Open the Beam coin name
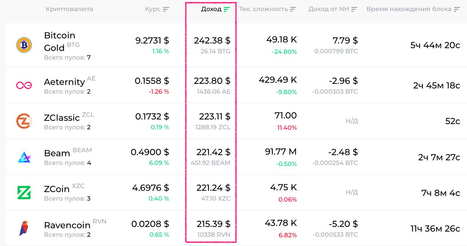 click(x=57, y=153)
